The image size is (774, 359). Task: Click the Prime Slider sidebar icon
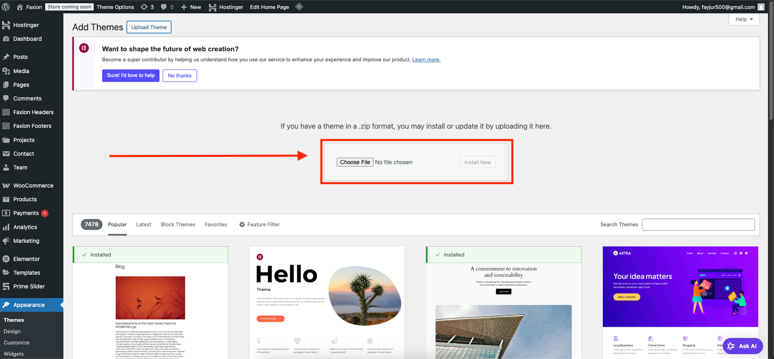click(x=6, y=287)
